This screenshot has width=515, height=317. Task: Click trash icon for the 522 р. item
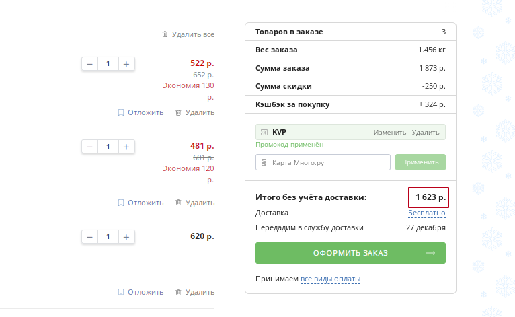coord(178,113)
